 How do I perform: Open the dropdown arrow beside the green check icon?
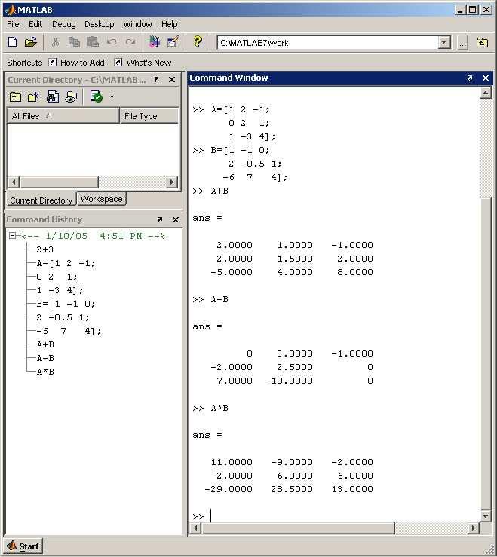click(112, 96)
